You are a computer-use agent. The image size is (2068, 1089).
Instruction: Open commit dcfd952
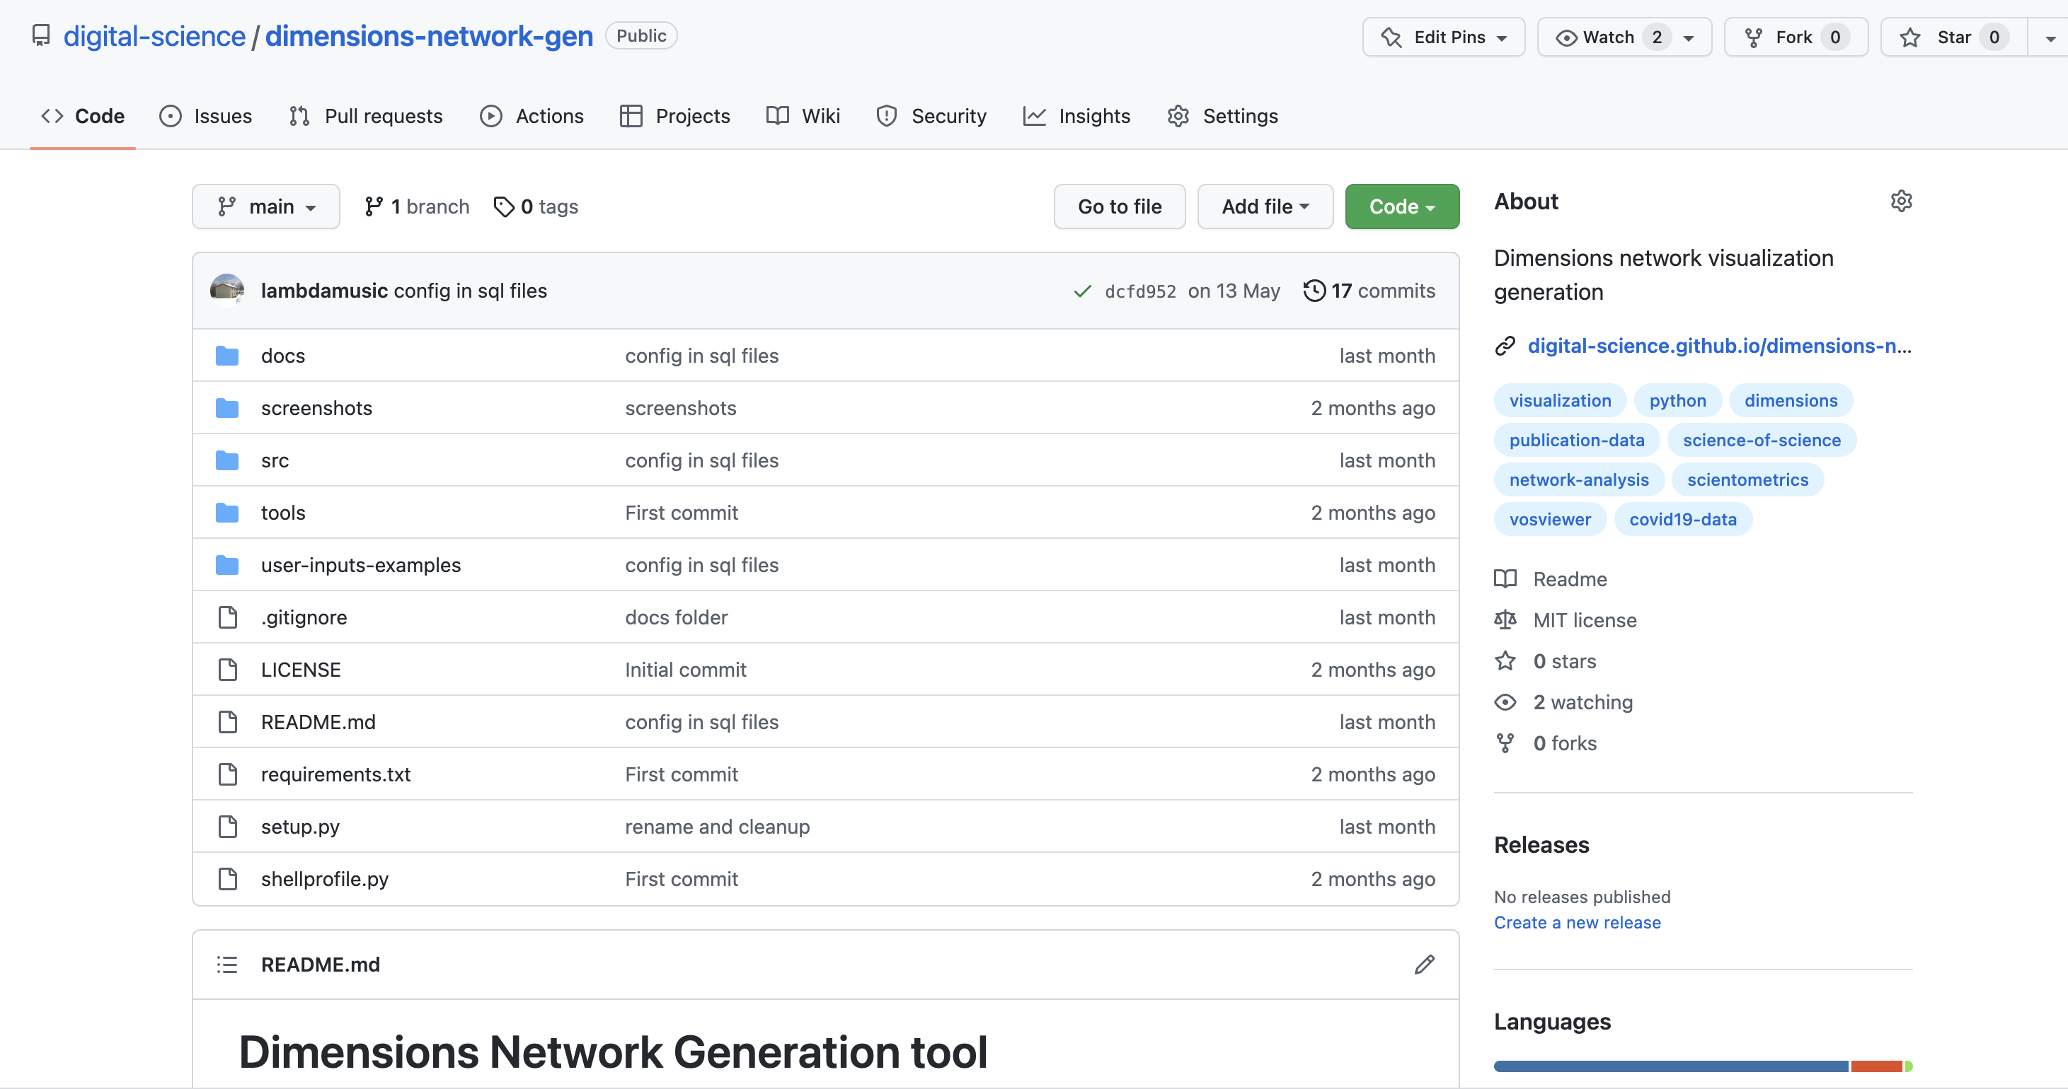[x=1140, y=291]
